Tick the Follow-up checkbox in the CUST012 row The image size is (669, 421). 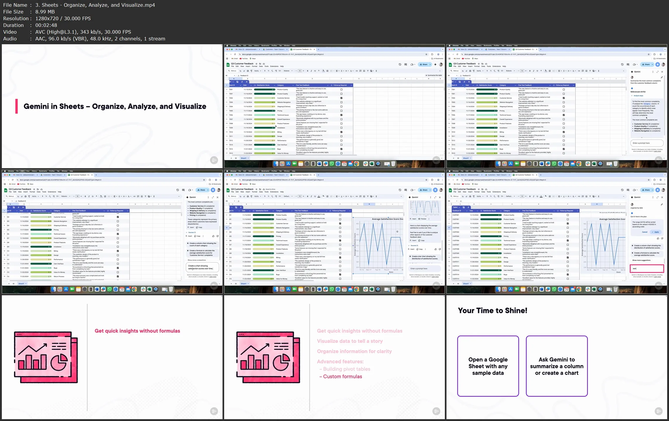pyautogui.click(x=567, y=266)
